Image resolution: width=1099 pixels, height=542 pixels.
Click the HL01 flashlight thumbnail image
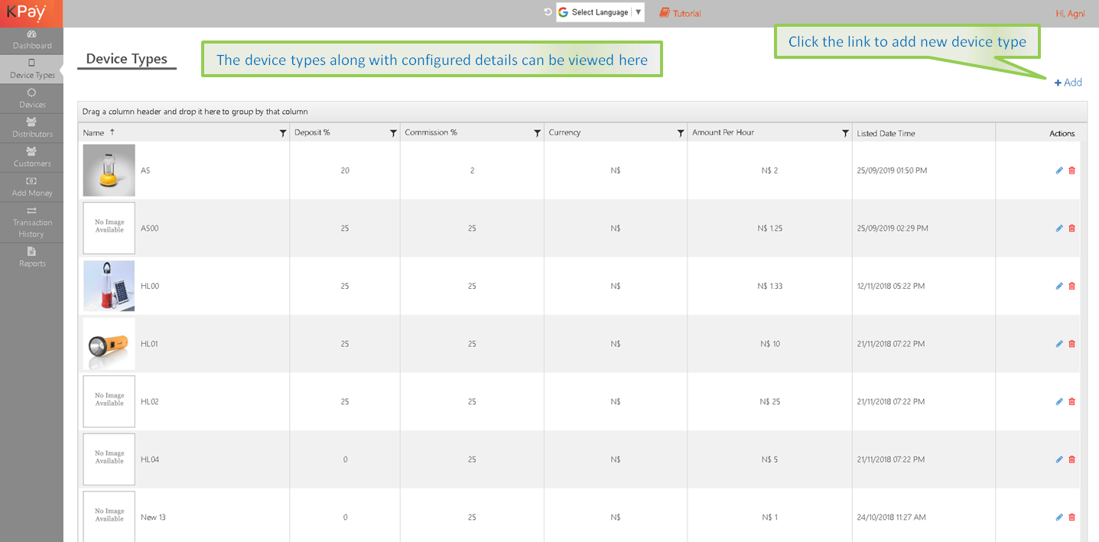(109, 344)
